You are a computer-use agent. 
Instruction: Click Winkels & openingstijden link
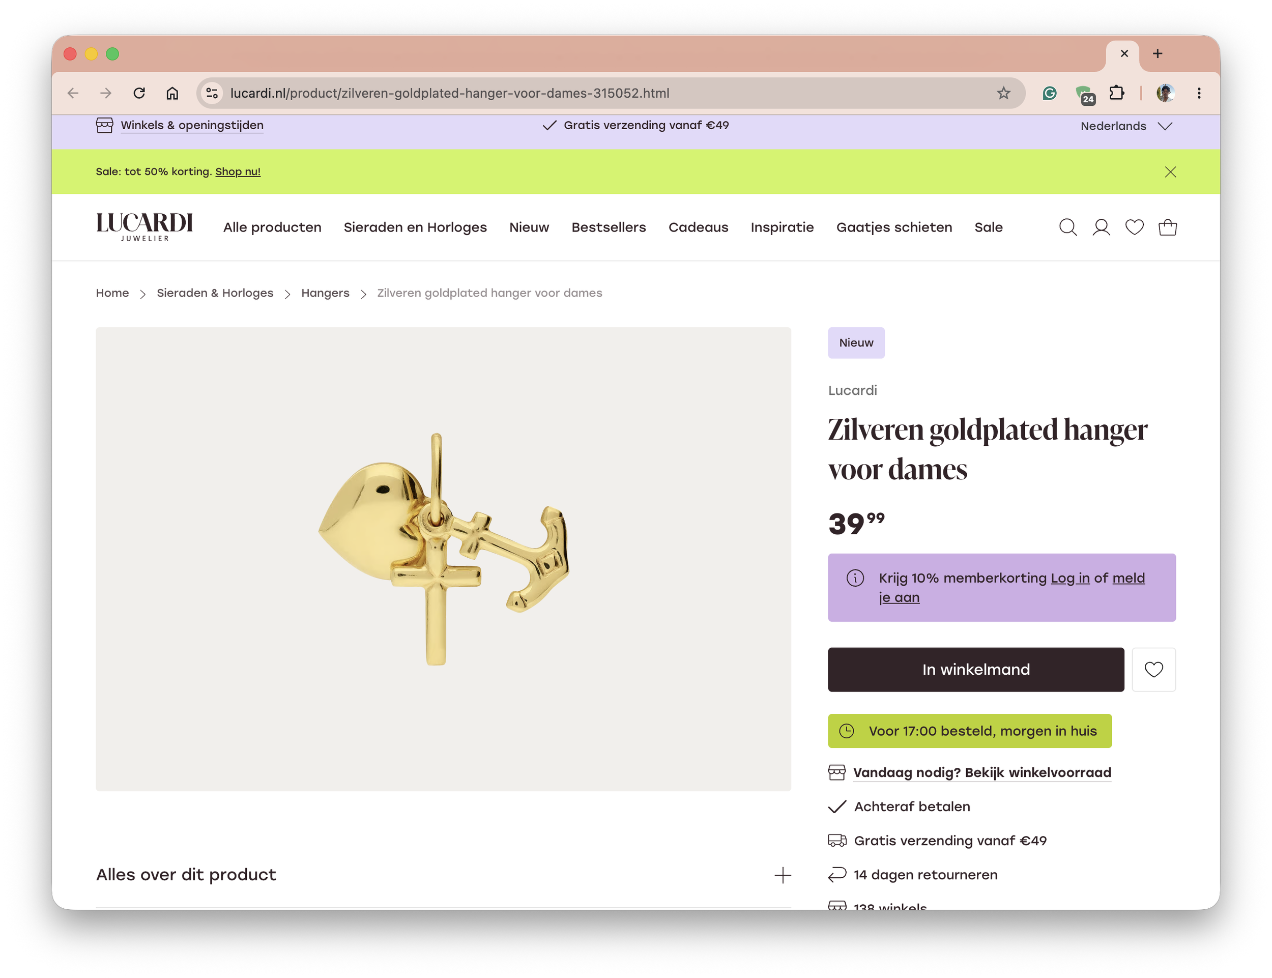point(191,125)
